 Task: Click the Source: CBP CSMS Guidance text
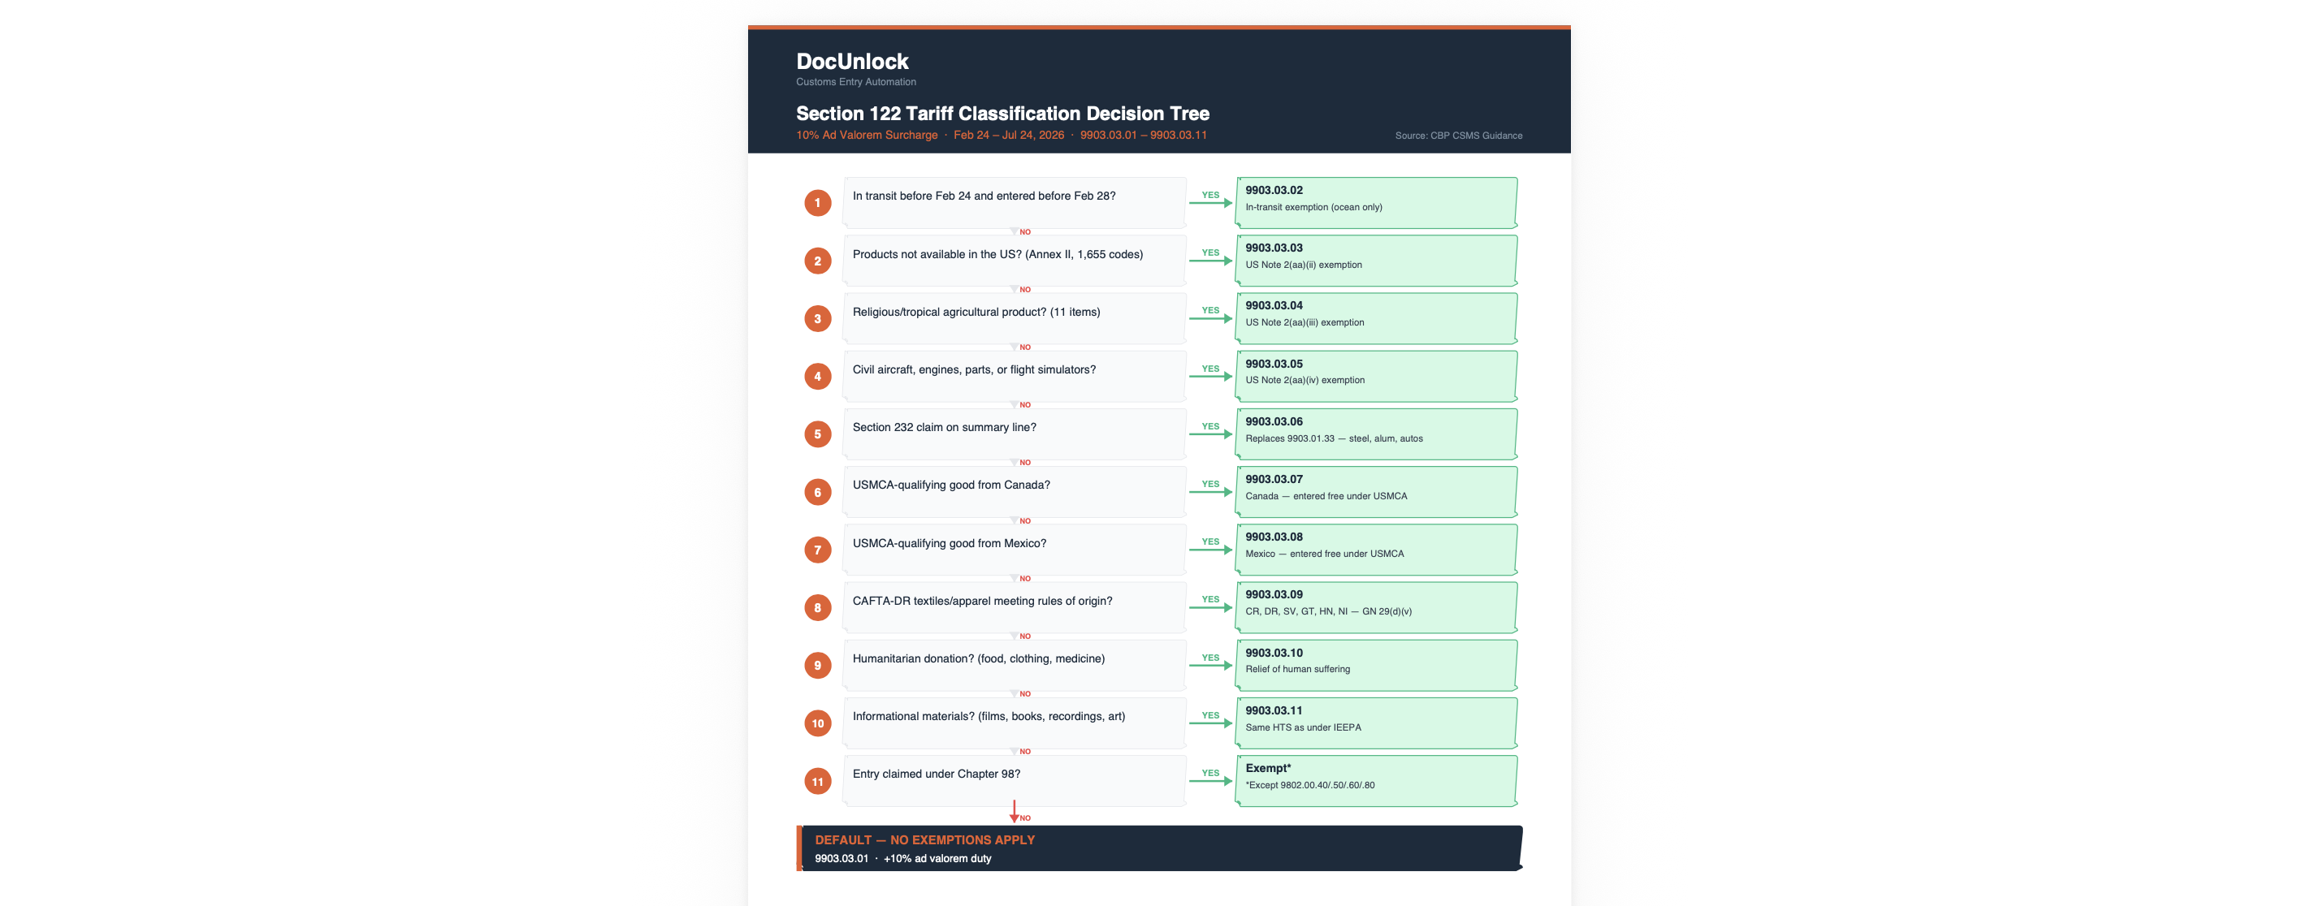point(1458,136)
